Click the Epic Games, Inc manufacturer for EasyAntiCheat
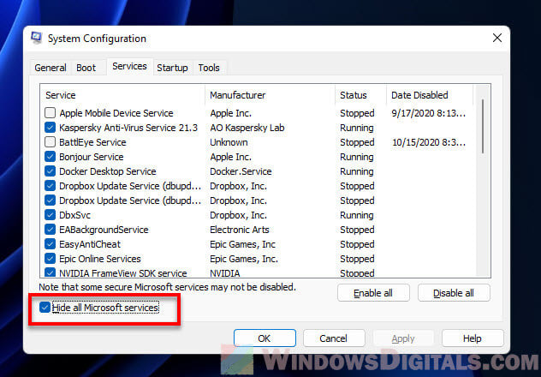541x377 pixels. coord(242,244)
